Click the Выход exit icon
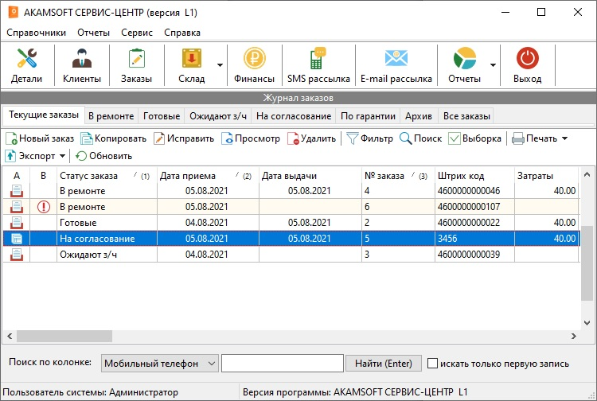Viewport: 597px width, 401px height. pos(527,65)
